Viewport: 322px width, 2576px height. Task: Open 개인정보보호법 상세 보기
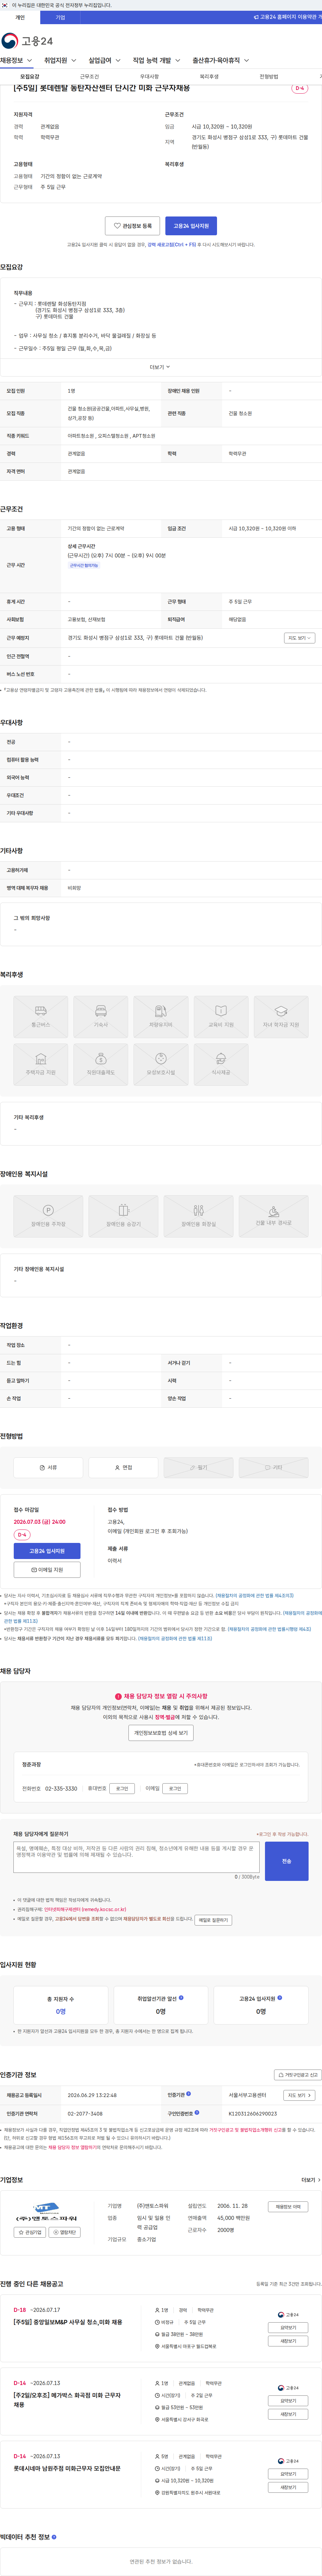click(161, 1733)
